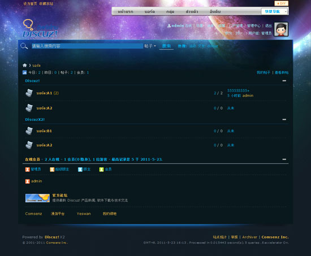
Task: Open the 门户管理 link
Action: (236, 25)
